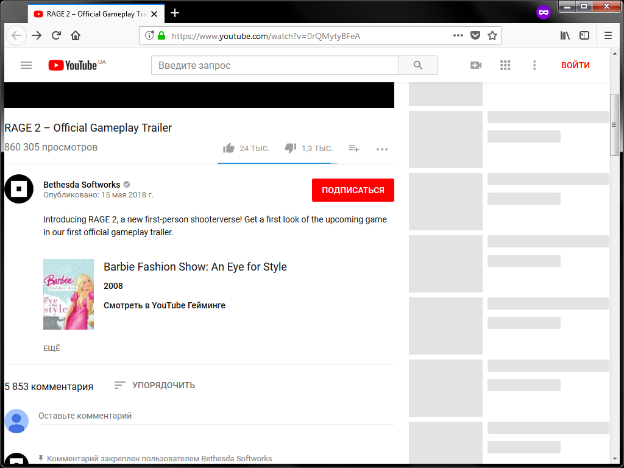This screenshot has height=468, width=624.
Task: Click the Опубликовано: 15 мая 2018 г. date
Action: pos(98,195)
